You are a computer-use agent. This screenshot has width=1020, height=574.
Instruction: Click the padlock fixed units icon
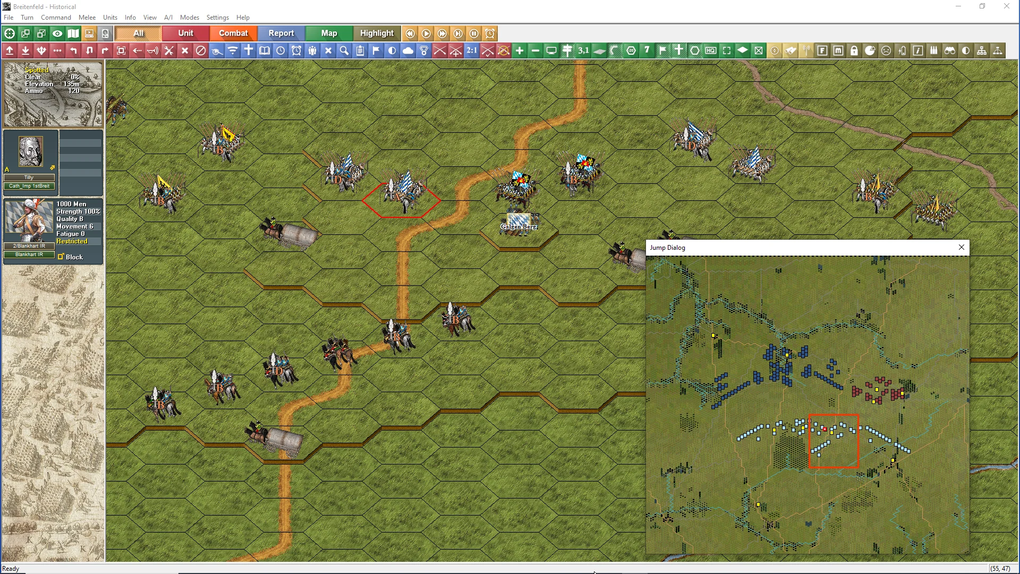click(854, 51)
